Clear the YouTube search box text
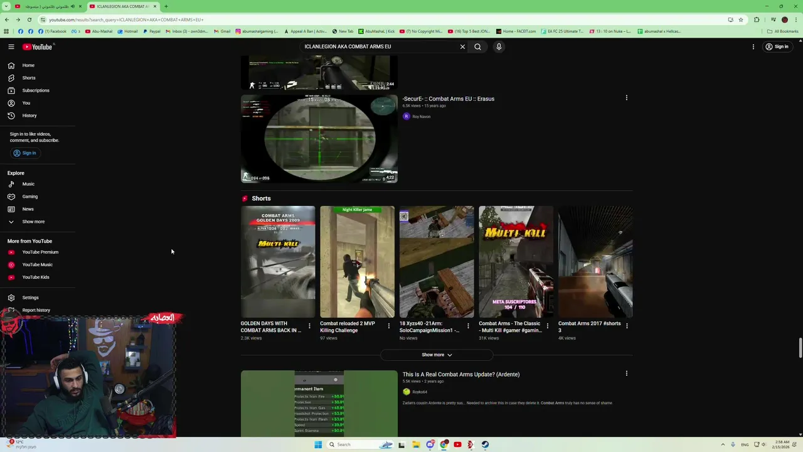The height and width of the screenshot is (452, 803). [x=462, y=46]
